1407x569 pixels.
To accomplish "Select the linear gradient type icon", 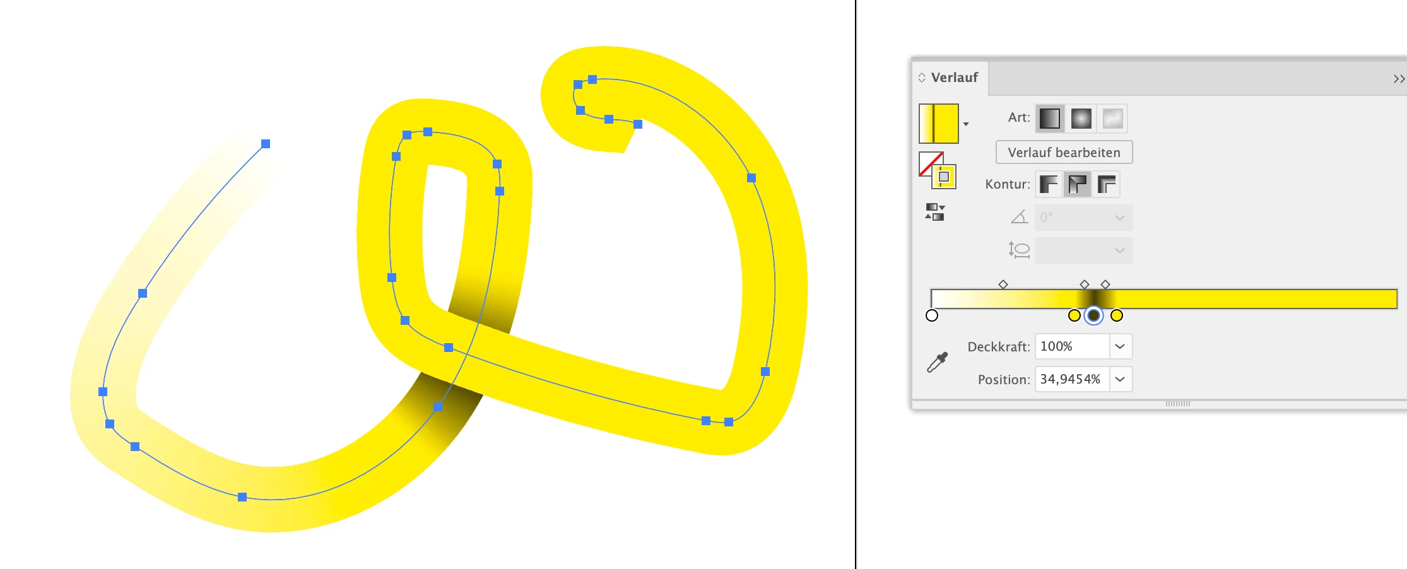I will [1050, 119].
